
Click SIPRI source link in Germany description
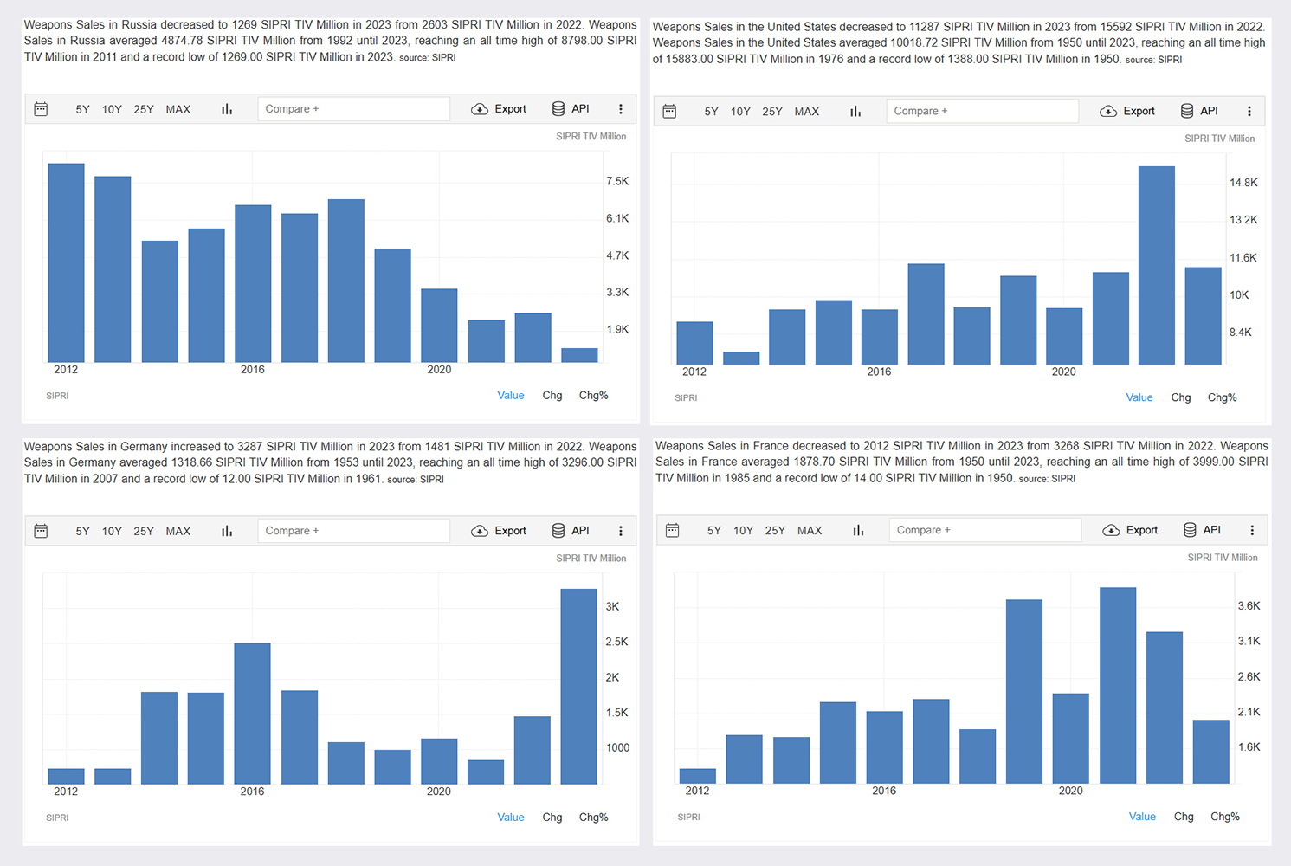(x=432, y=480)
